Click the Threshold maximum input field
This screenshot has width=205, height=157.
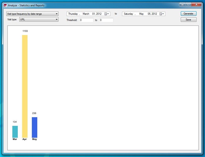[x=106, y=20]
